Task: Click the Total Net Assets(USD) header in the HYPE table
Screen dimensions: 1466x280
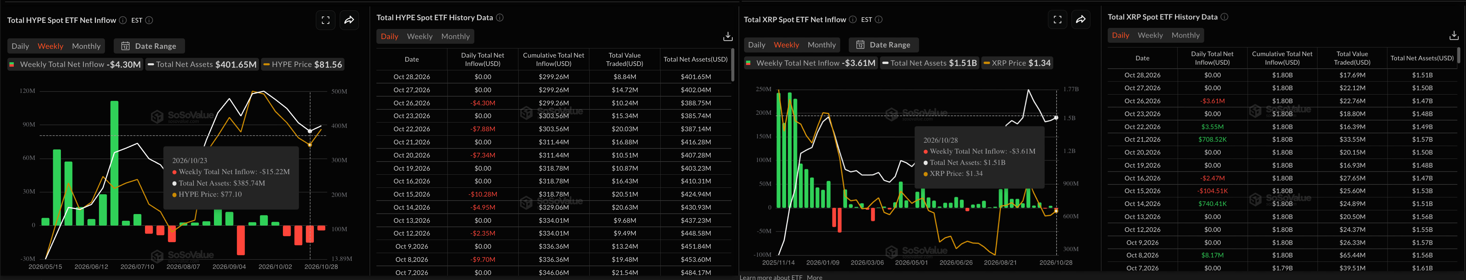Action: (695, 59)
